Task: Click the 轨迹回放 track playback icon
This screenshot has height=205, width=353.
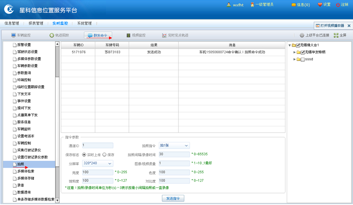Action: click(52, 35)
